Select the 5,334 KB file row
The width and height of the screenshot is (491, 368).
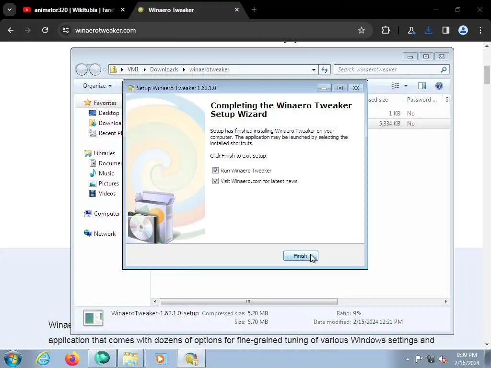click(409, 123)
